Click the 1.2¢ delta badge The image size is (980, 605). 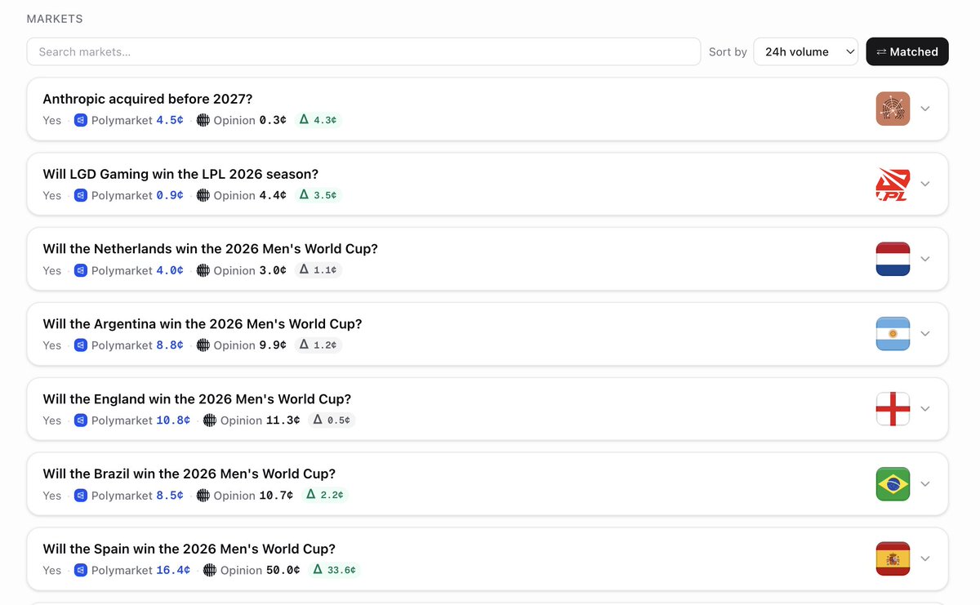tap(318, 345)
